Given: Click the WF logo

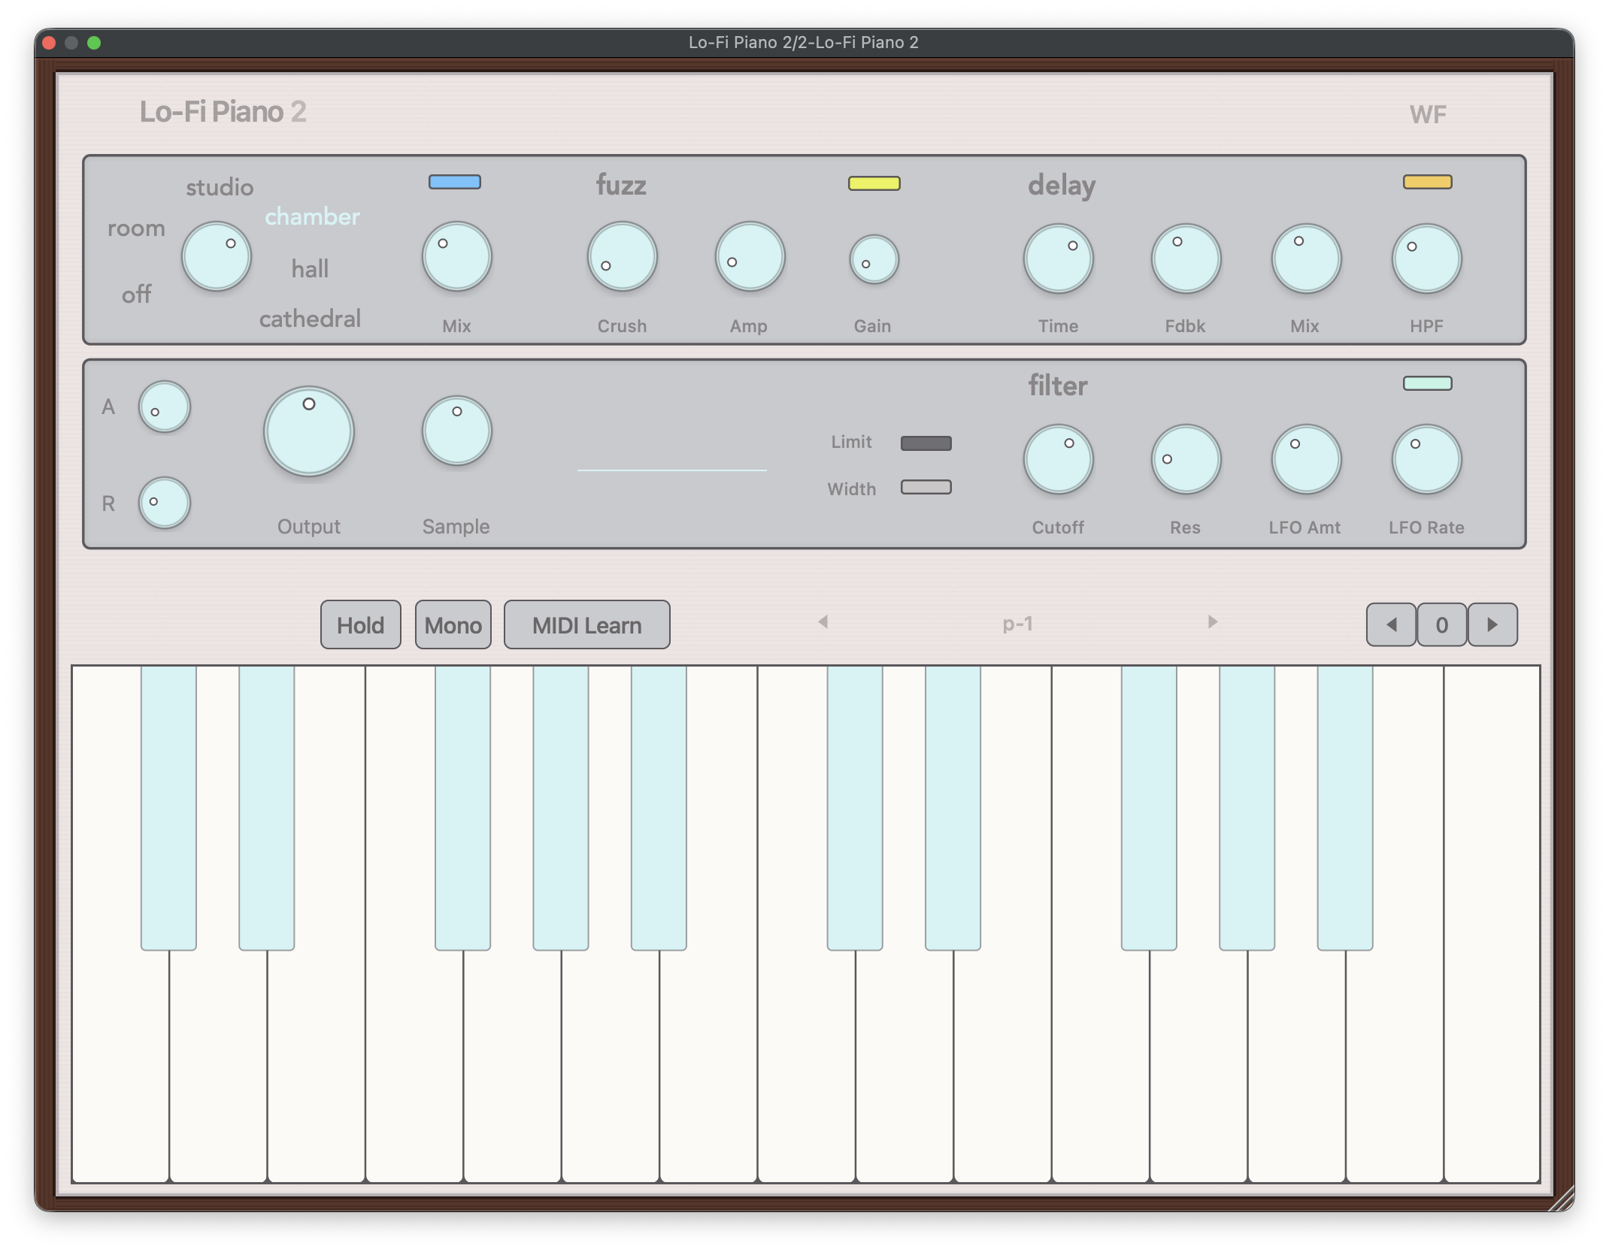Looking at the screenshot, I should pos(1428,115).
